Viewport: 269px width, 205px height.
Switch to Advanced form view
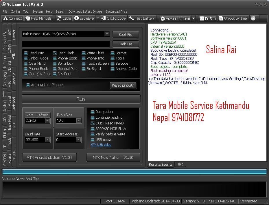point(175,18)
